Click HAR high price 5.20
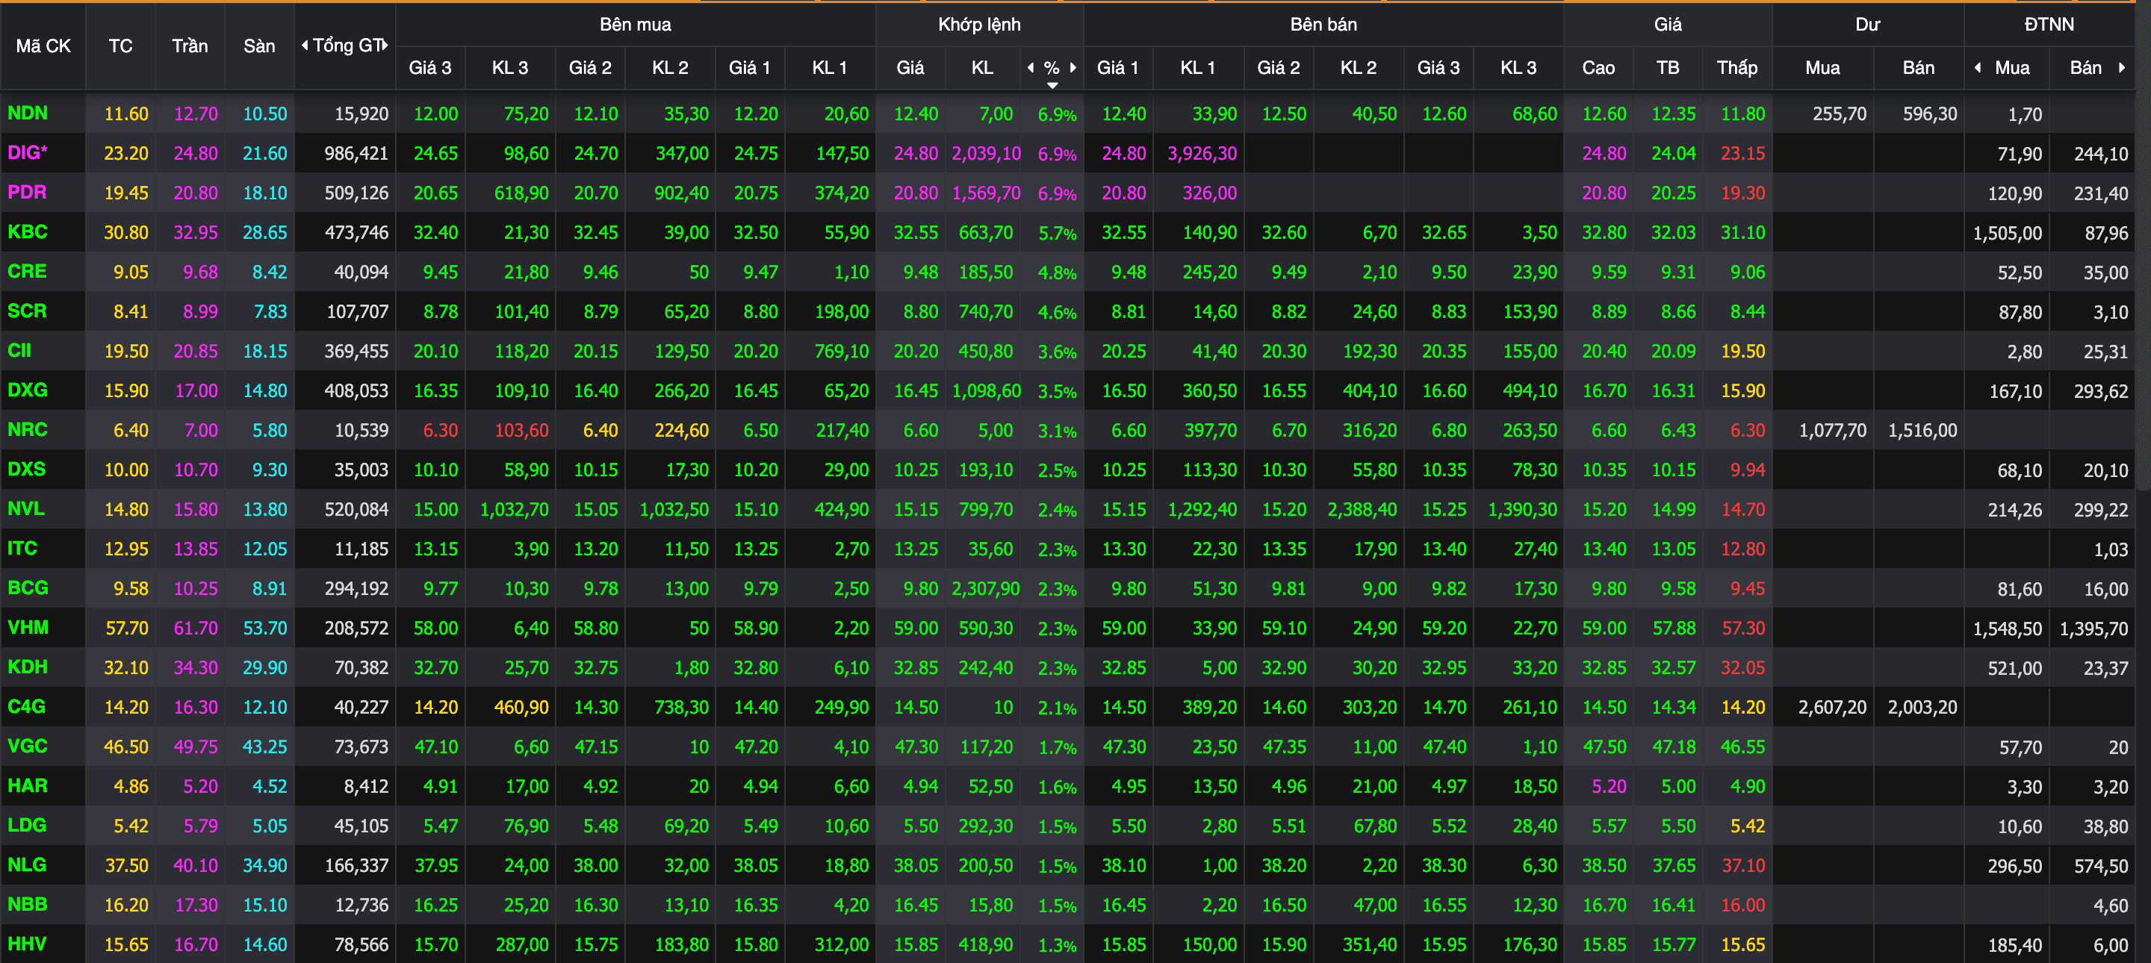This screenshot has width=2151, height=963. tap(1608, 787)
